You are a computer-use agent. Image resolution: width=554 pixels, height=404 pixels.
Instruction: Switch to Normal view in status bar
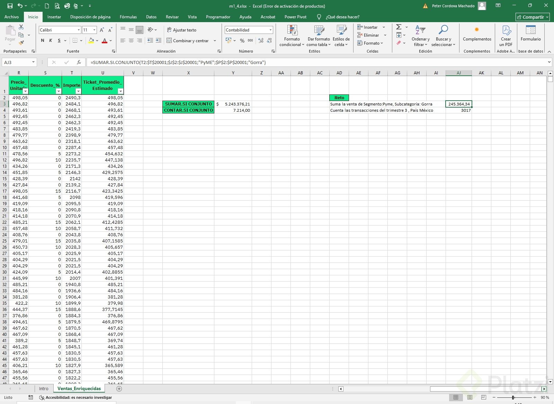pos(456,397)
